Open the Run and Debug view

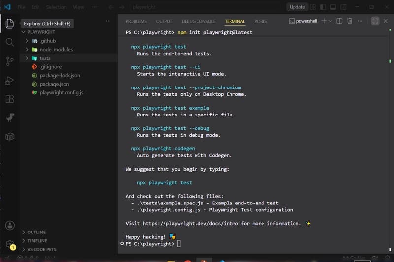coord(9,80)
